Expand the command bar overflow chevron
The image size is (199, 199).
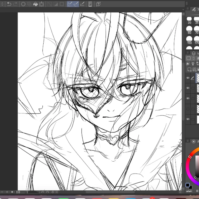click(x=183, y=10)
